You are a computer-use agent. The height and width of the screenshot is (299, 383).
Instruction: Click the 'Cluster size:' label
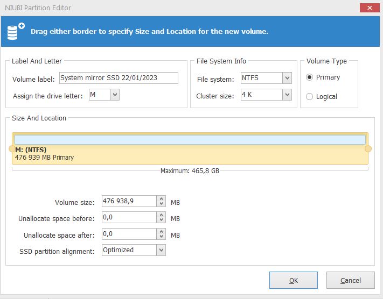tap(215, 96)
